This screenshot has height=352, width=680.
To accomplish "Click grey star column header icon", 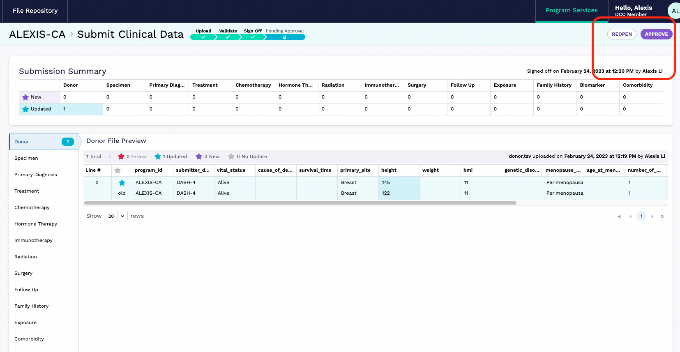I will 118,170.
